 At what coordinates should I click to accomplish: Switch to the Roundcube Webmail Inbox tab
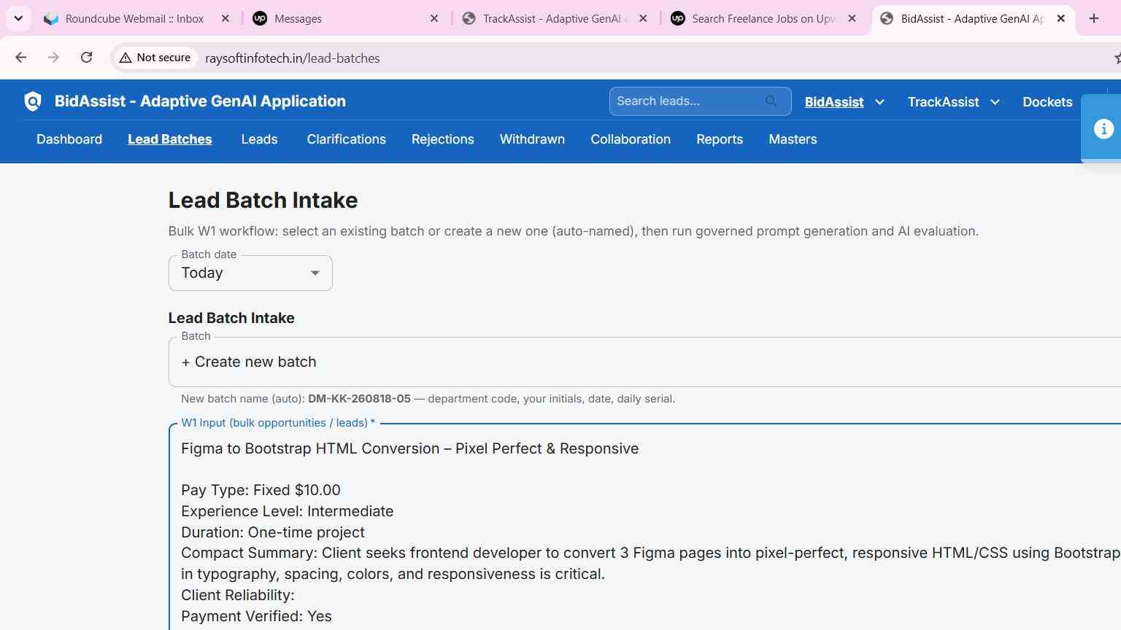[135, 18]
